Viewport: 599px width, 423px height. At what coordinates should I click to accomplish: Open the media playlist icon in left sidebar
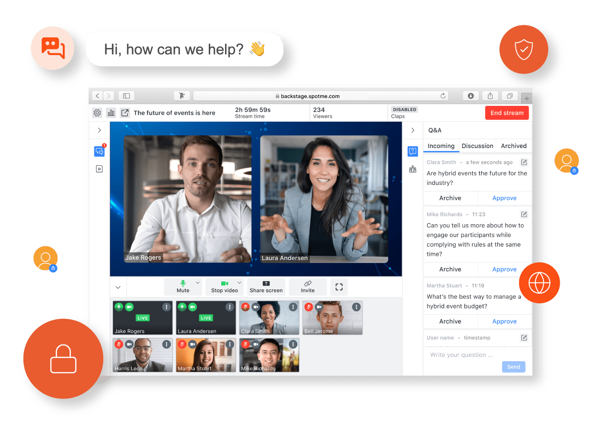click(99, 169)
